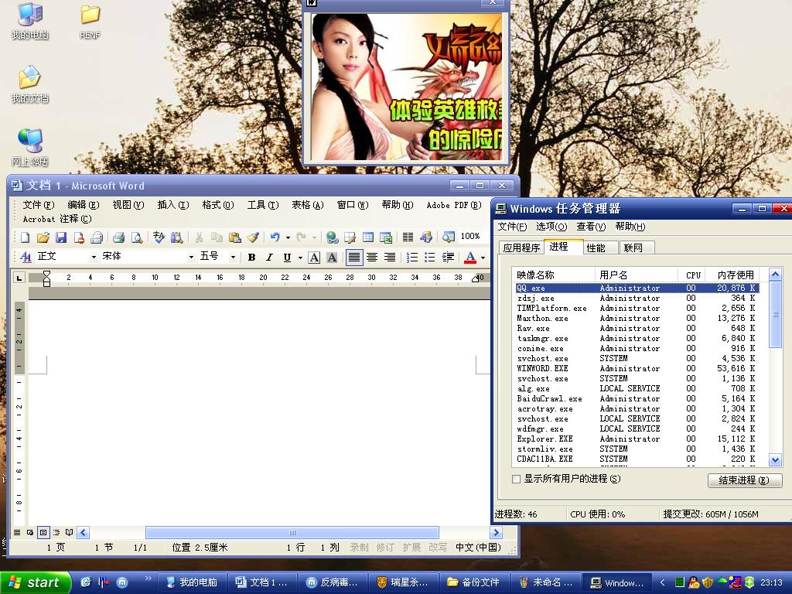The height and width of the screenshot is (594, 792).
Task: Switch to the 性能 tab in Task Manager
Action: (x=596, y=247)
